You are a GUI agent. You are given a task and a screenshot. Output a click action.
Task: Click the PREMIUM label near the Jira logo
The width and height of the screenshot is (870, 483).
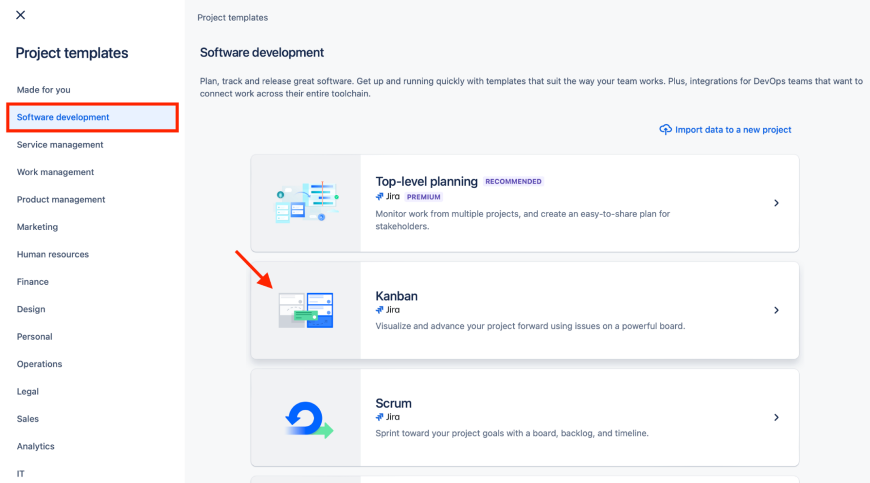click(424, 197)
